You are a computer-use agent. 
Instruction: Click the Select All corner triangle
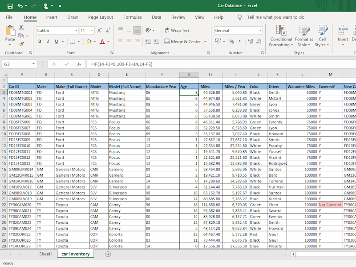[4, 74]
